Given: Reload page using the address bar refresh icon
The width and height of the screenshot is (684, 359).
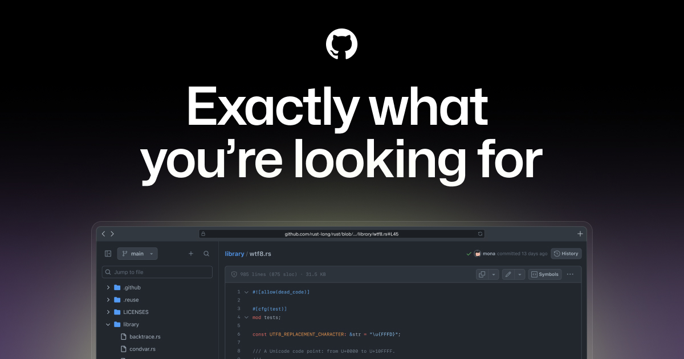Looking at the screenshot, I should 480,234.
